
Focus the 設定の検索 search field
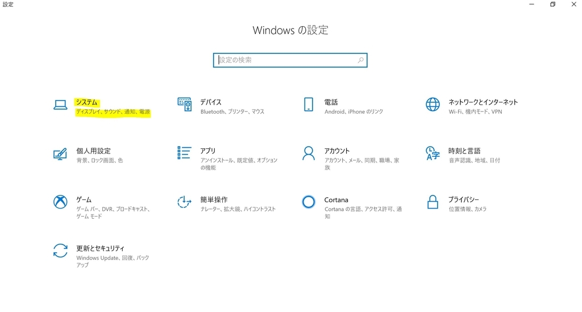point(290,60)
